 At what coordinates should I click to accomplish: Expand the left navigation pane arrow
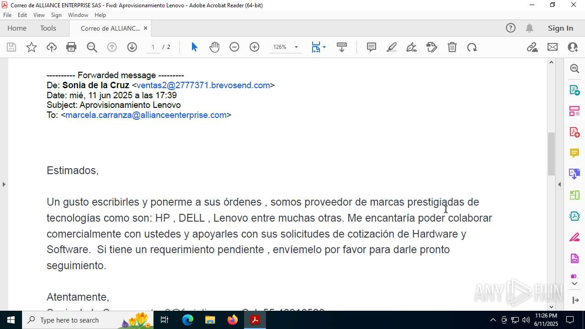pos(4,184)
